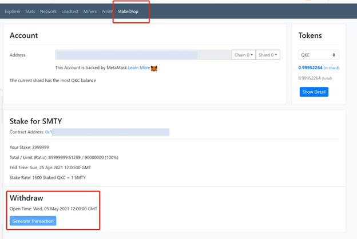Expand the Chain 0 dropdown
The image size is (357, 239).
(244, 55)
